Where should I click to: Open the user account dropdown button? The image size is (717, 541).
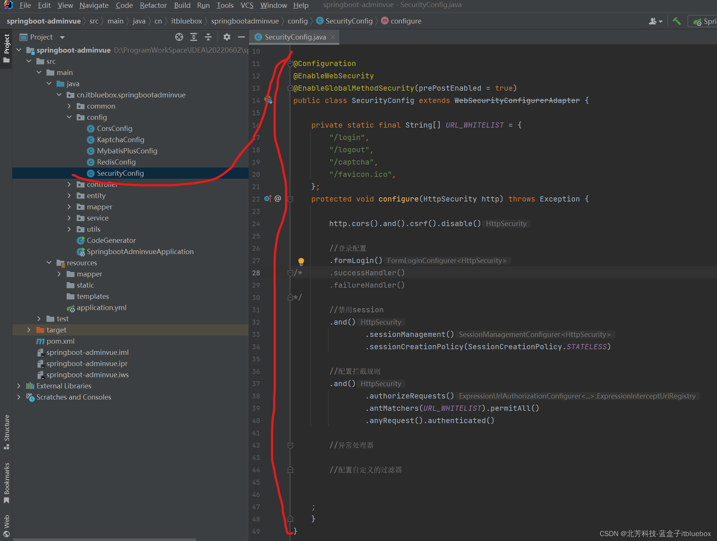pyautogui.click(x=655, y=21)
